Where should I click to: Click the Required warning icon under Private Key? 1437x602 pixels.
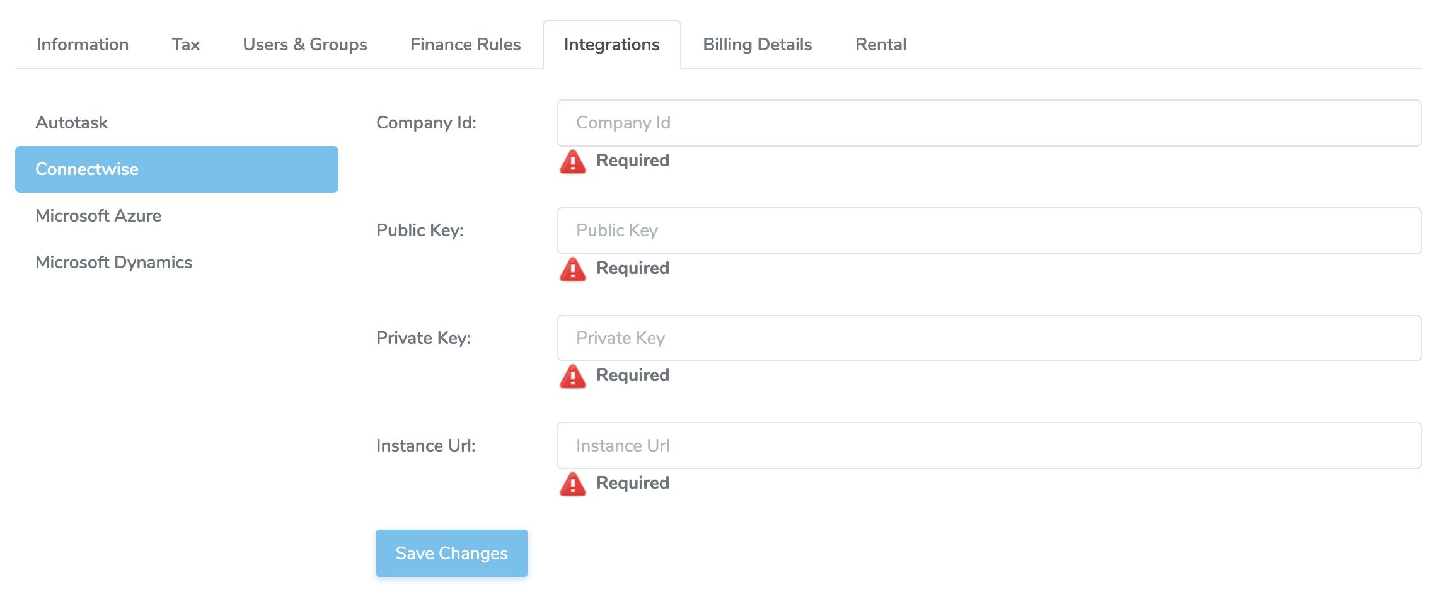tap(573, 376)
